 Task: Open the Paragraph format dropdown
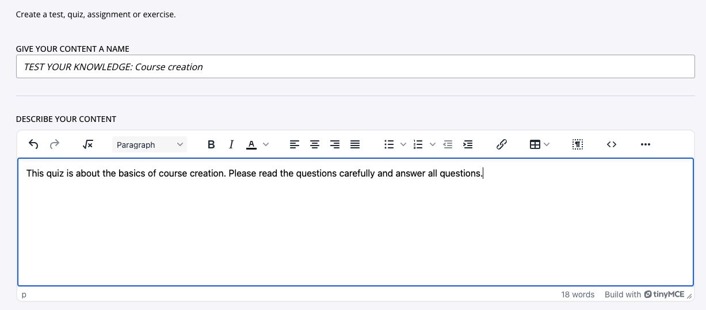click(x=149, y=144)
